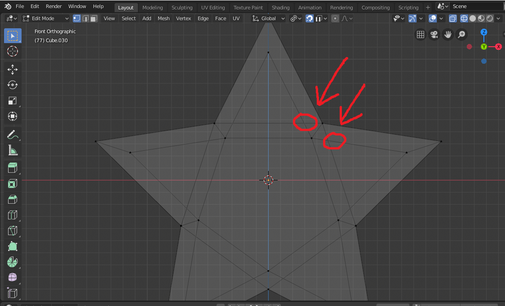Image resolution: width=505 pixels, height=306 pixels.
Task: Open the scene browse dropdown
Action: point(443,6)
